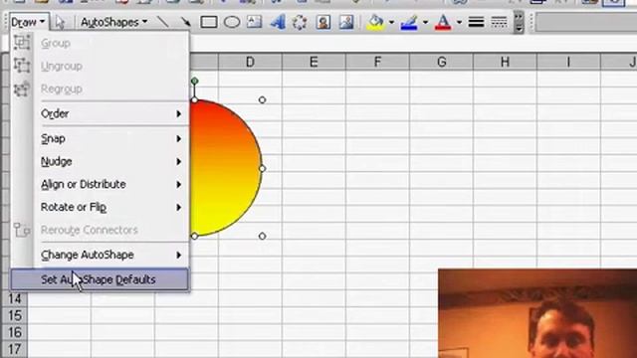Screen dimensions: 637x358
Task: Select column E header
Action: (x=314, y=62)
